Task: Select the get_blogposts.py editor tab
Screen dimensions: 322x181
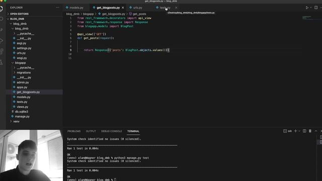Action: (108, 8)
